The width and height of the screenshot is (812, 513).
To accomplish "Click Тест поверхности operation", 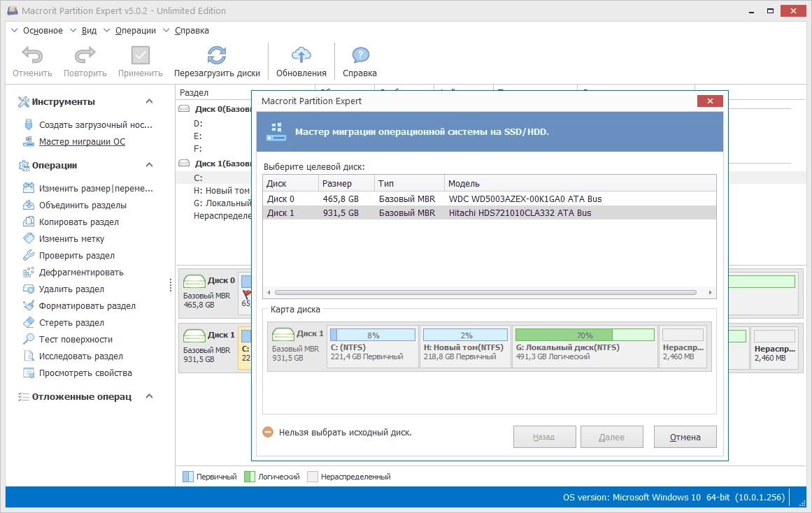I will [x=76, y=340].
